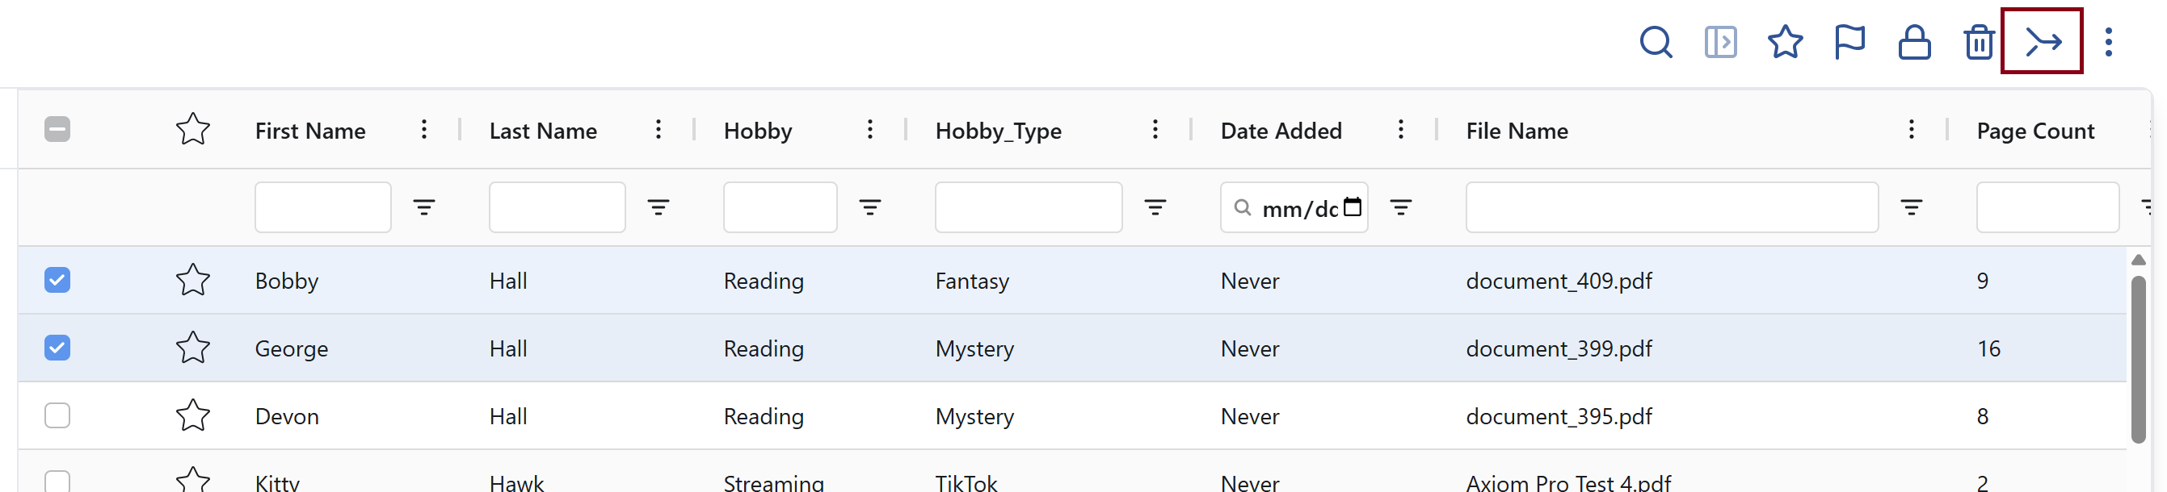This screenshot has width=2167, height=492.
Task: Star the Kitty Hawk row
Action: tap(192, 479)
